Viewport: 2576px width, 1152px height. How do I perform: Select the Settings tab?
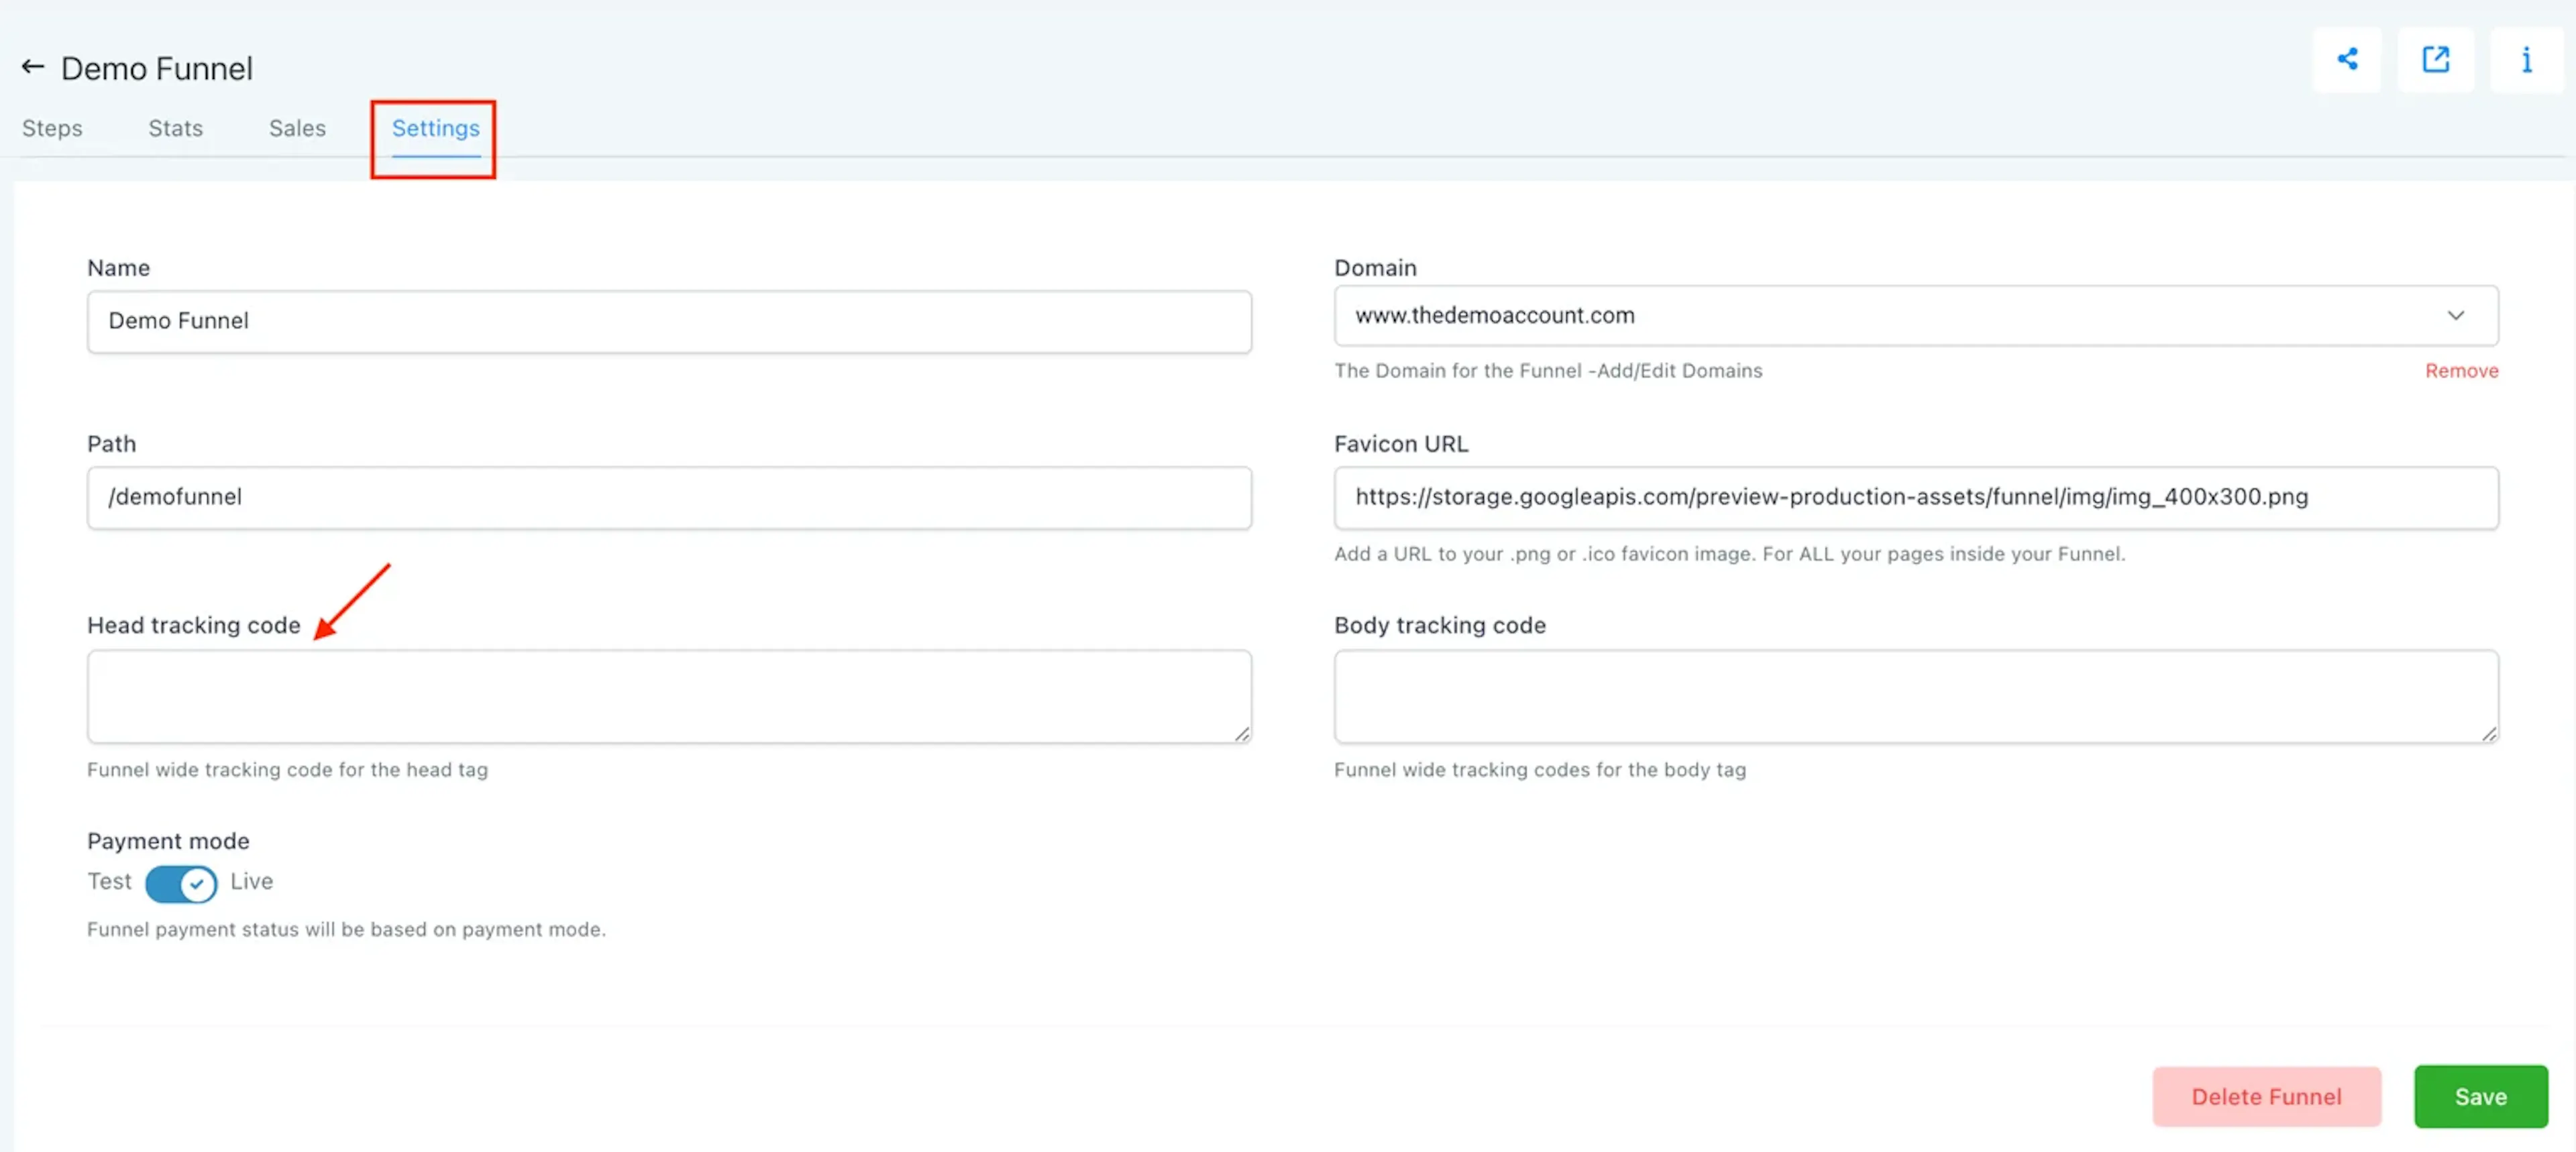(x=435, y=128)
